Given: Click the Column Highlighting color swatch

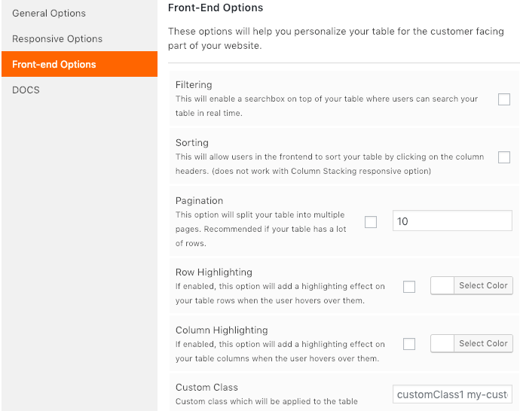Looking at the screenshot, I should click(x=442, y=343).
